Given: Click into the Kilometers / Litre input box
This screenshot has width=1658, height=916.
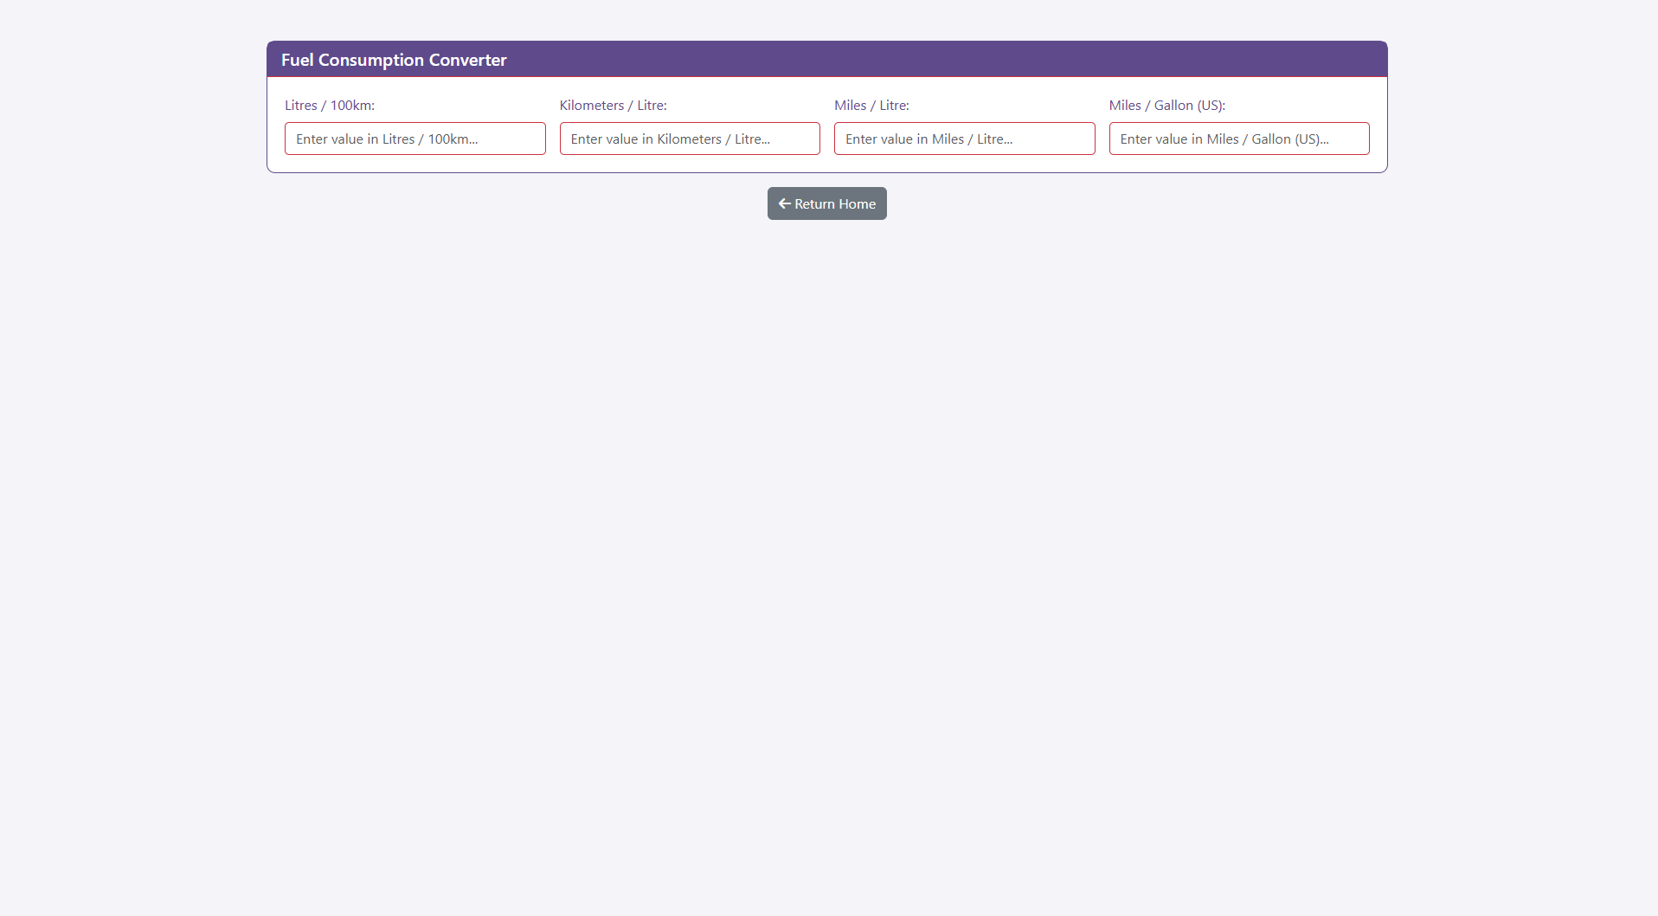Looking at the screenshot, I should click(689, 139).
